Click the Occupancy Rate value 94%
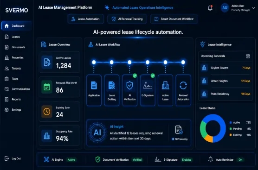The width and height of the screenshot is (258, 170). click(x=62, y=139)
